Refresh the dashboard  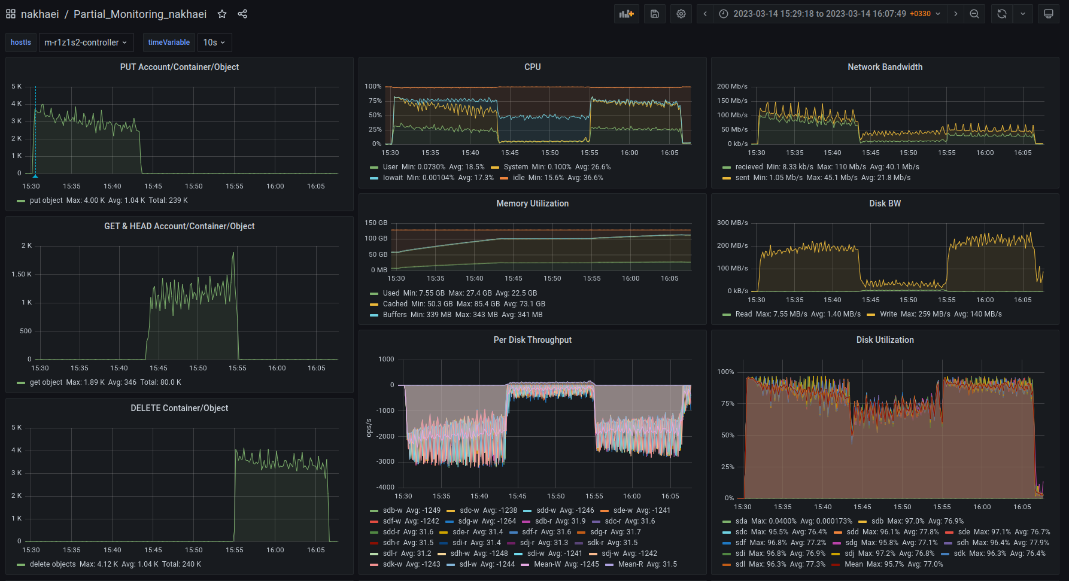1002,14
